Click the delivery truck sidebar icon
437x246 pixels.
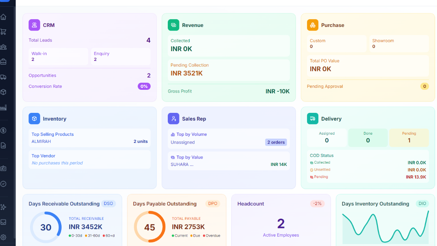tap(4, 77)
